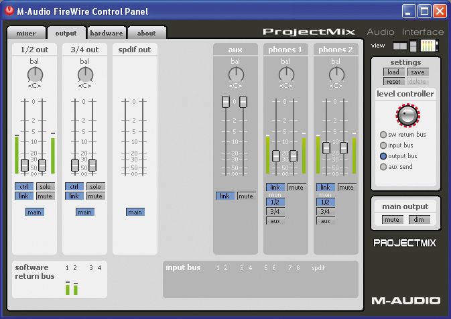The image size is (451, 319).
Task: Mute the main output
Action: click(x=392, y=219)
